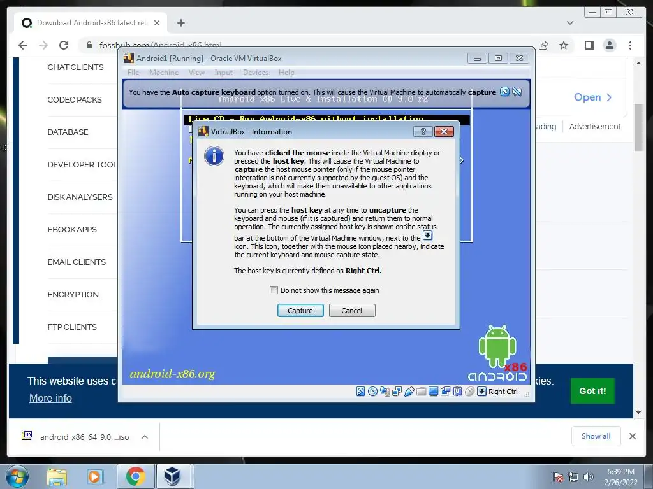Check 'Do not show this message again'

[x=274, y=290]
